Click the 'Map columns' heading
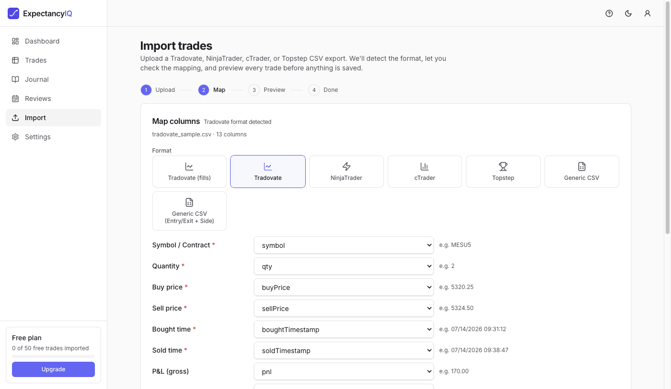The height and width of the screenshot is (389, 671). pos(176,122)
